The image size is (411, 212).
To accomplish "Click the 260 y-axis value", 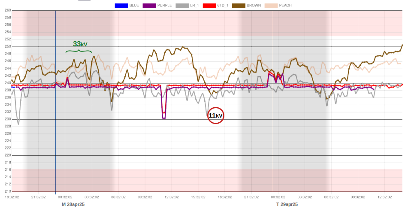I will [8, 10].
